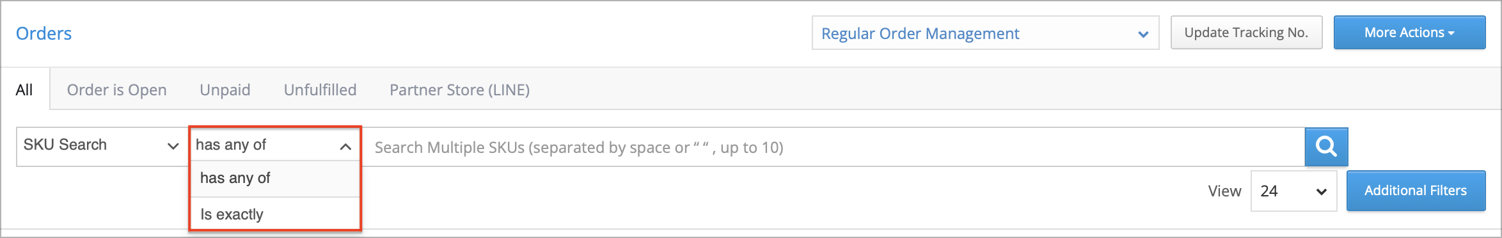The image size is (1502, 238).
Task: Switch to the All tab
Action: tap(24, 90)
